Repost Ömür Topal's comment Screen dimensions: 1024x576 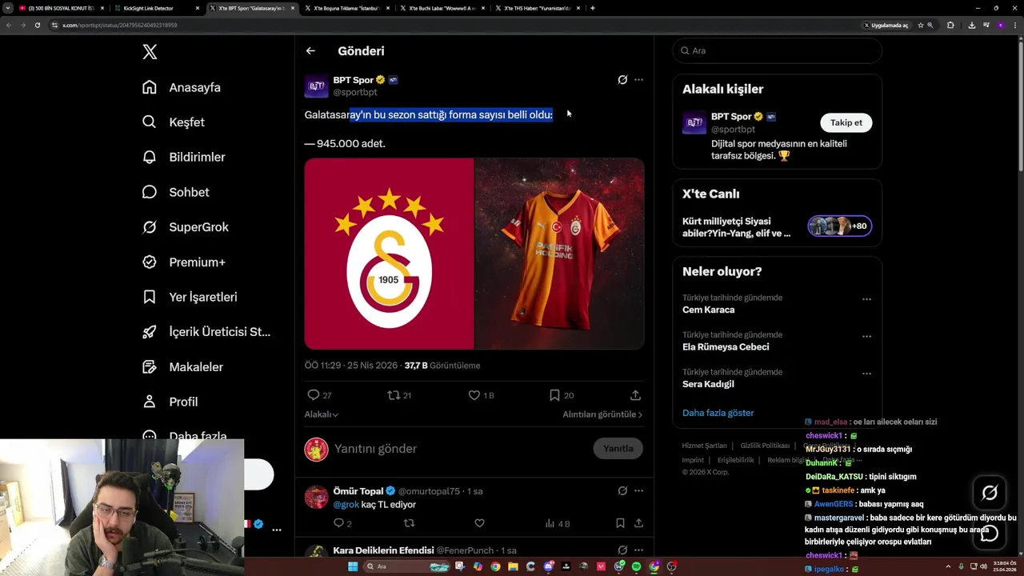coord(409,523)
